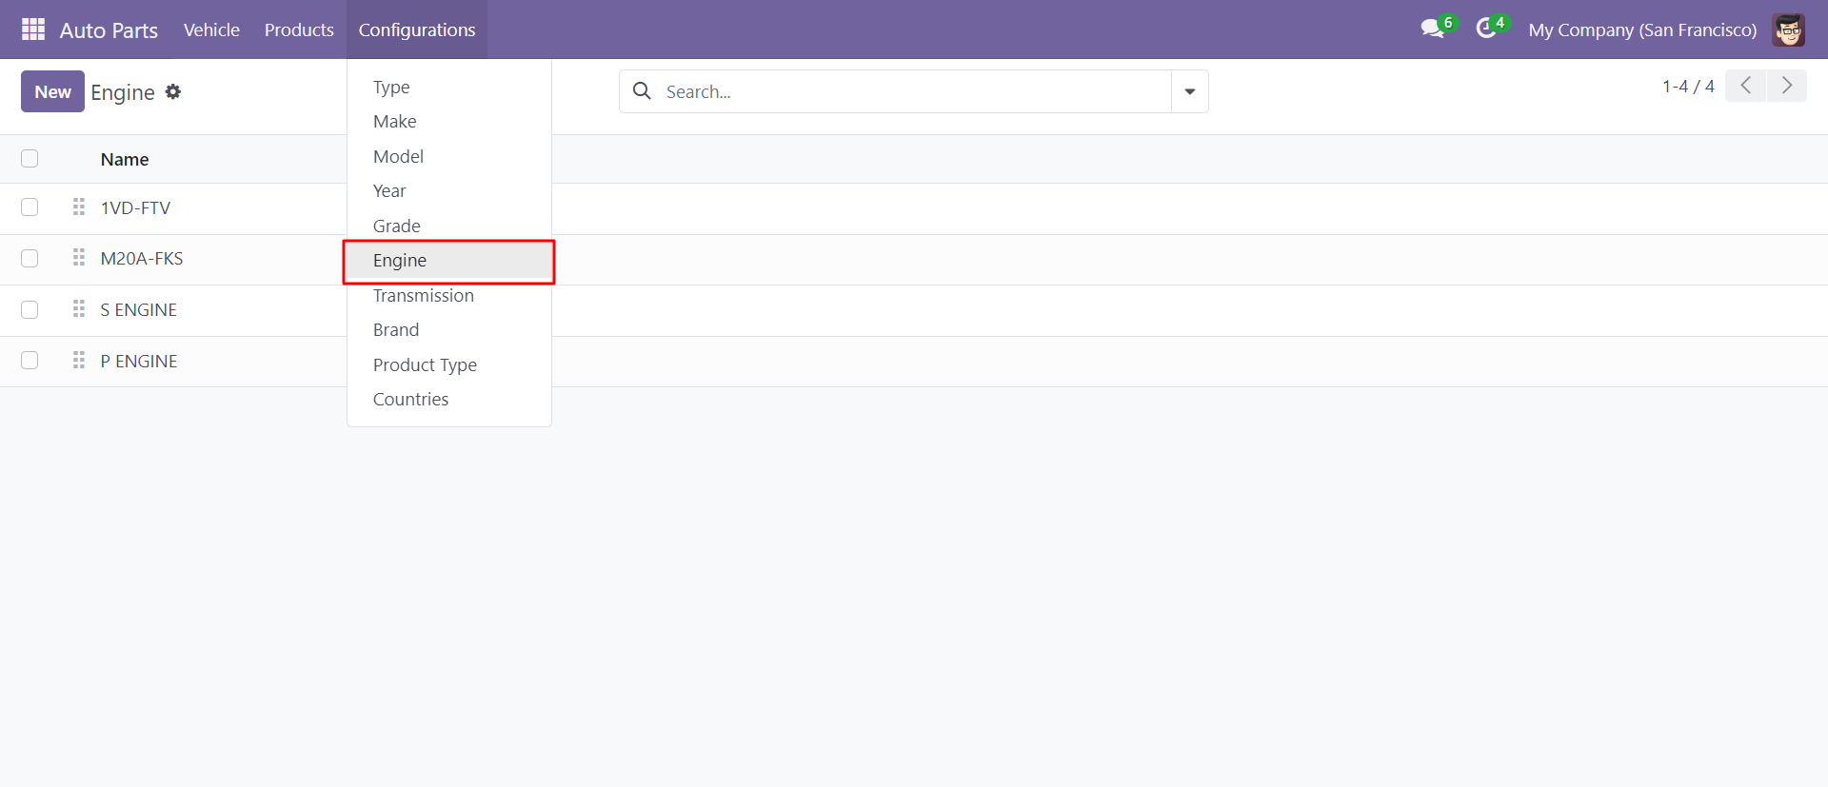
Task: Open the S ENGINE record
Action: [139, 310]
